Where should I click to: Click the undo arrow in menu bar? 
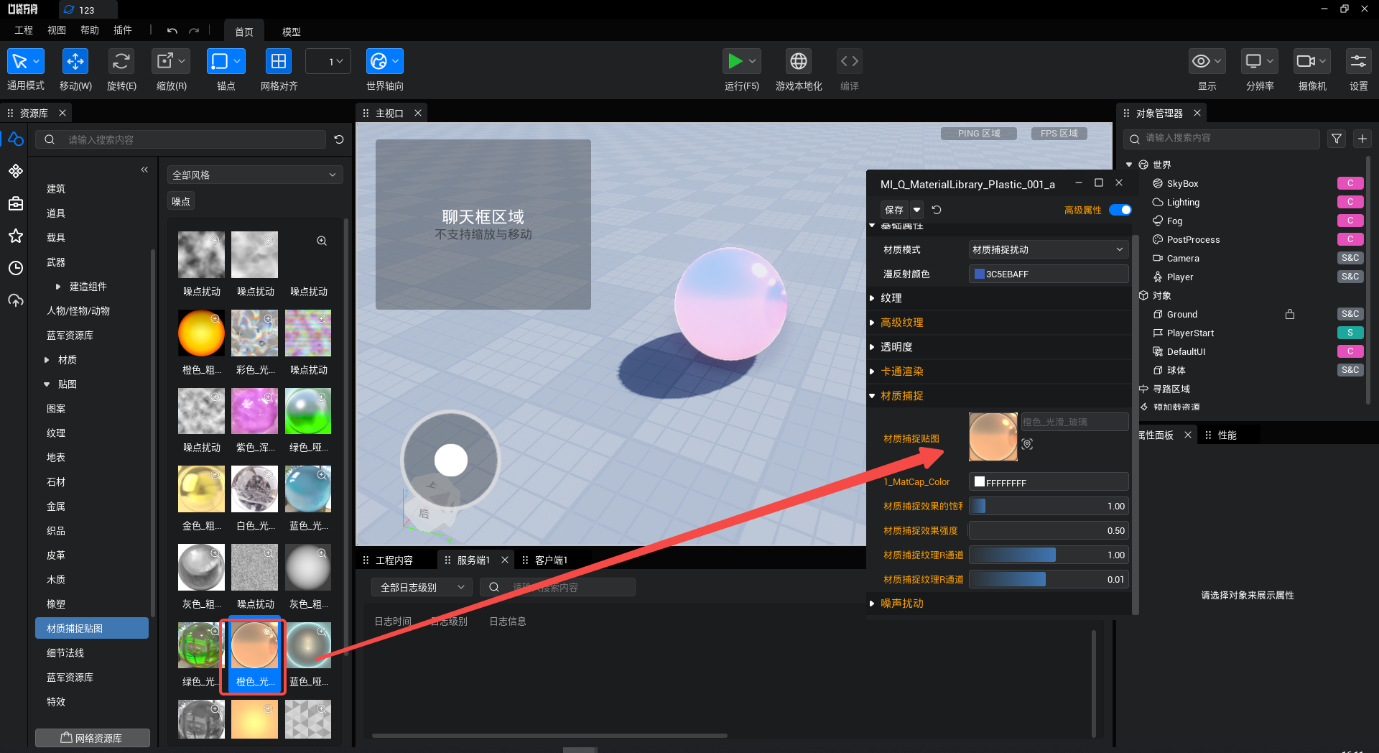pyautogui.click(x=172, y=31)
